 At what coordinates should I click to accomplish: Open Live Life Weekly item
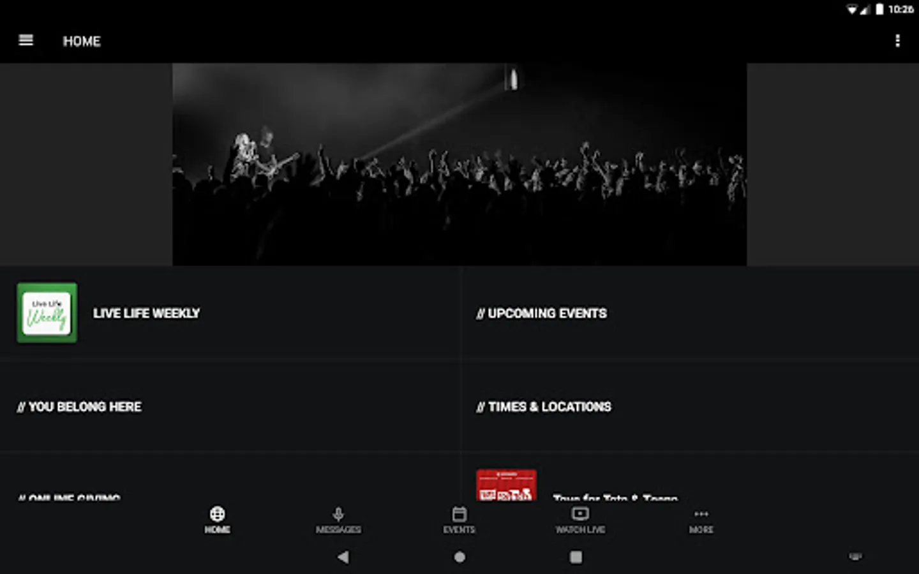point(230,313)
